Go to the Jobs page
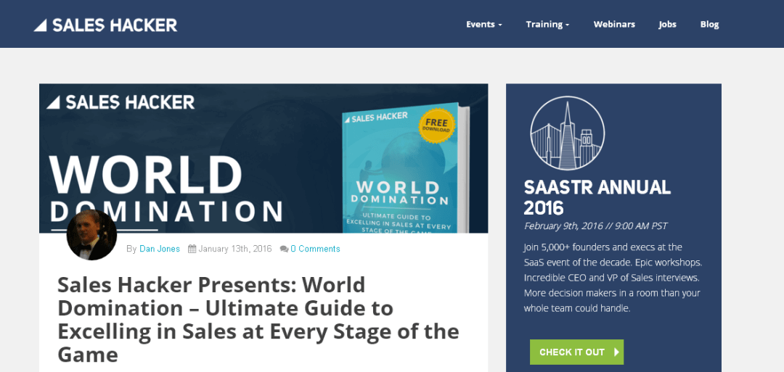The image size is (784, 372). tap(668, 24)
